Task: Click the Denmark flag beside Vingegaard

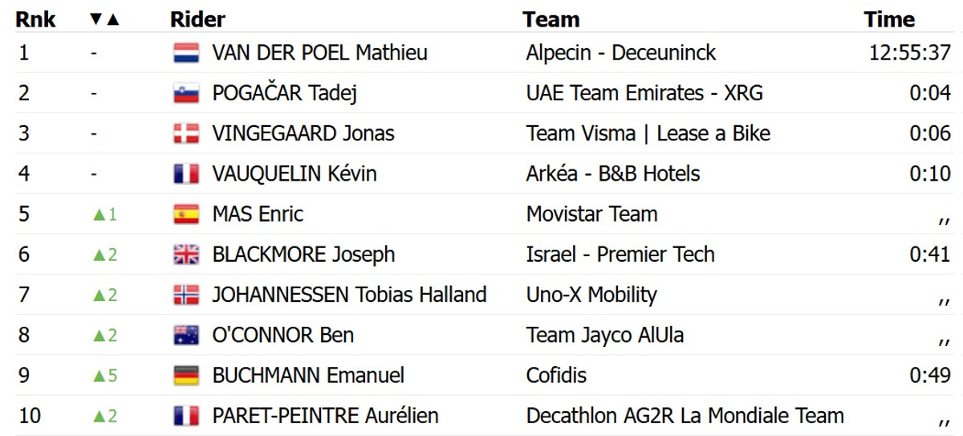Action: 186,134
